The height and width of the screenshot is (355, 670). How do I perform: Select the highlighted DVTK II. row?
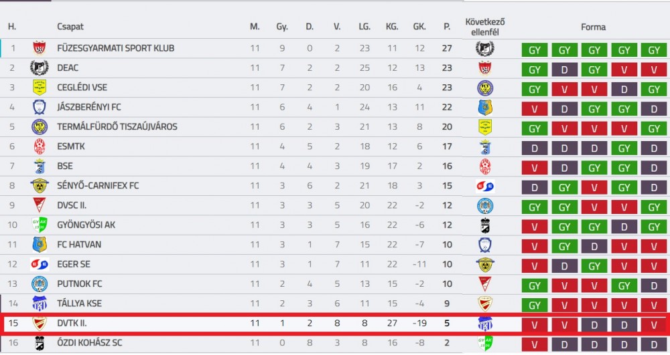pos(335,324)
